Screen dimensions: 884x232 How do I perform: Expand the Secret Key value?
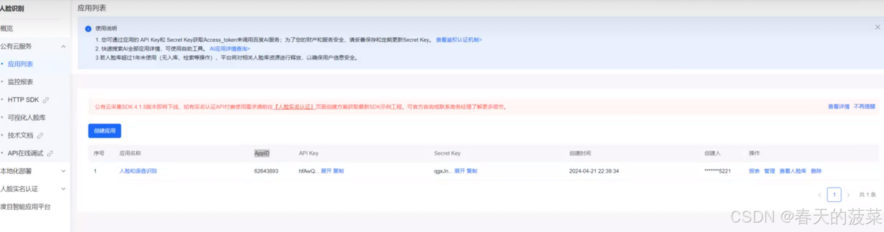click(459, 171)
